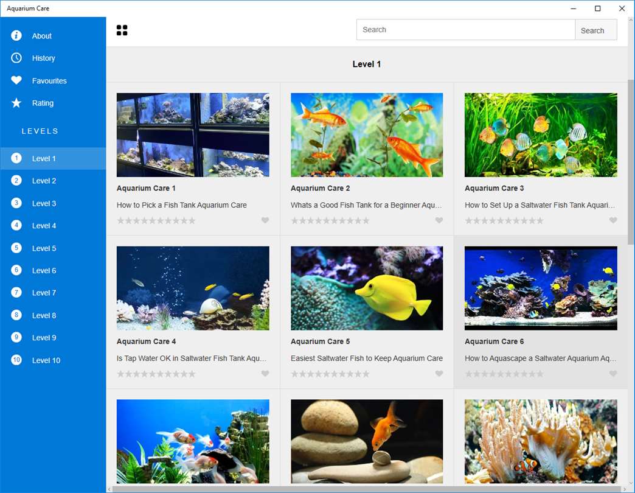The height and width of the screenshot is (493, 635).
Task: Click 'How to Aquascape a Saltwater Aquarium' text
Action: coord(541,358)
